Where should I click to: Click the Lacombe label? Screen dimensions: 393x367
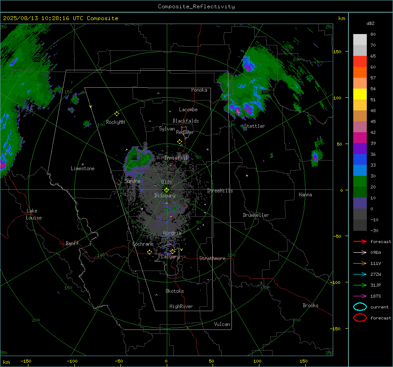click(188, 110)
